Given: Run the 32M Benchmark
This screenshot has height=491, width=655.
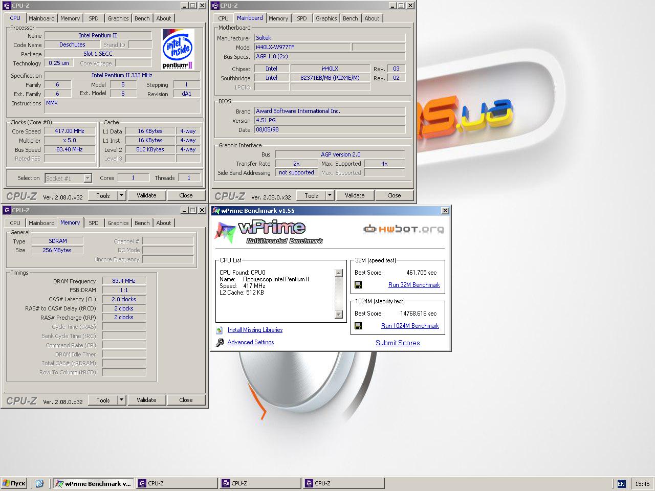Looking at the screenshot, I should (x=414, y=285).
